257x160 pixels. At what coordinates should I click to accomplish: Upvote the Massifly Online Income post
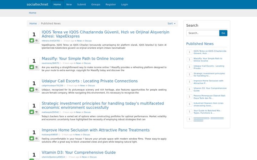pos(32,67)
